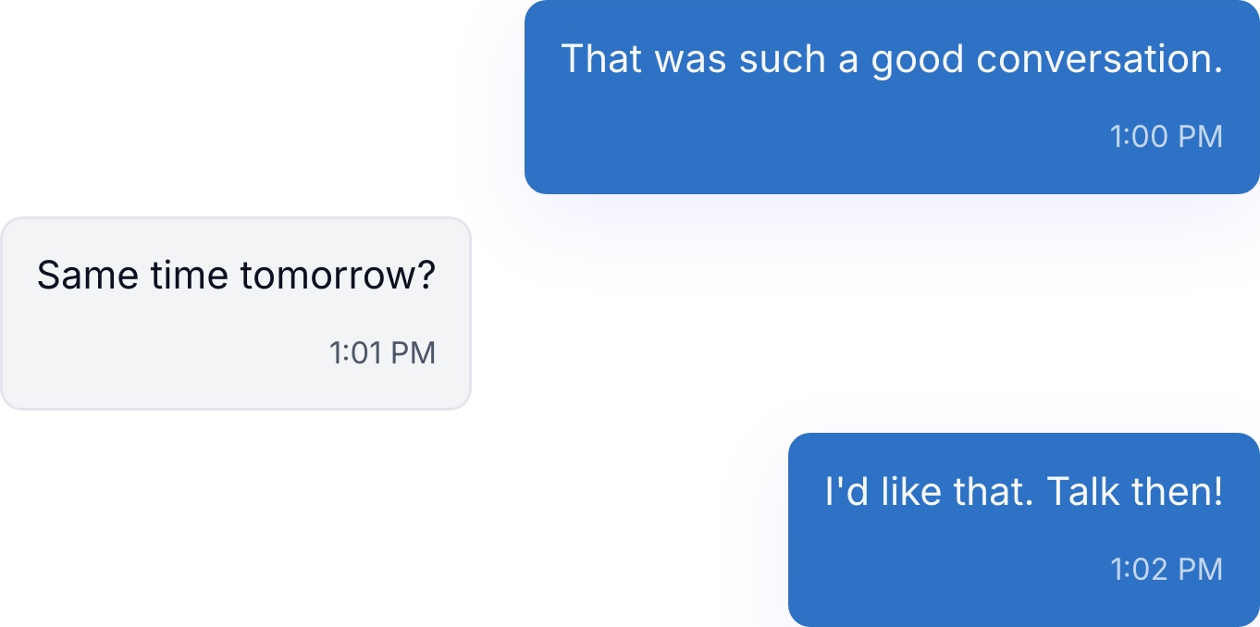1260x627 pixels.
Task: Click the "I'd like that. Talk then!" message
Action: click(x=1024, y=529)
